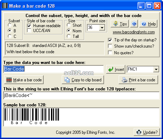Minimize the Make a bar code window

click(141, 6)
